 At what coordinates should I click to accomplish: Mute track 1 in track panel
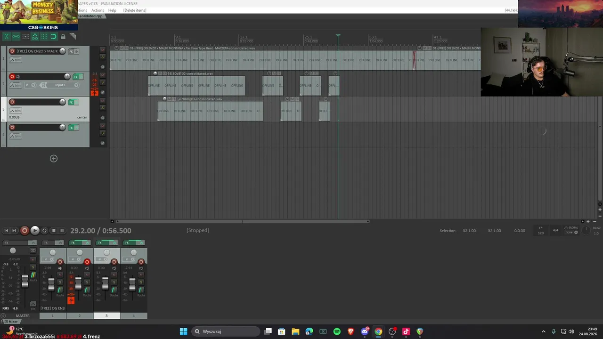[103, 49]
